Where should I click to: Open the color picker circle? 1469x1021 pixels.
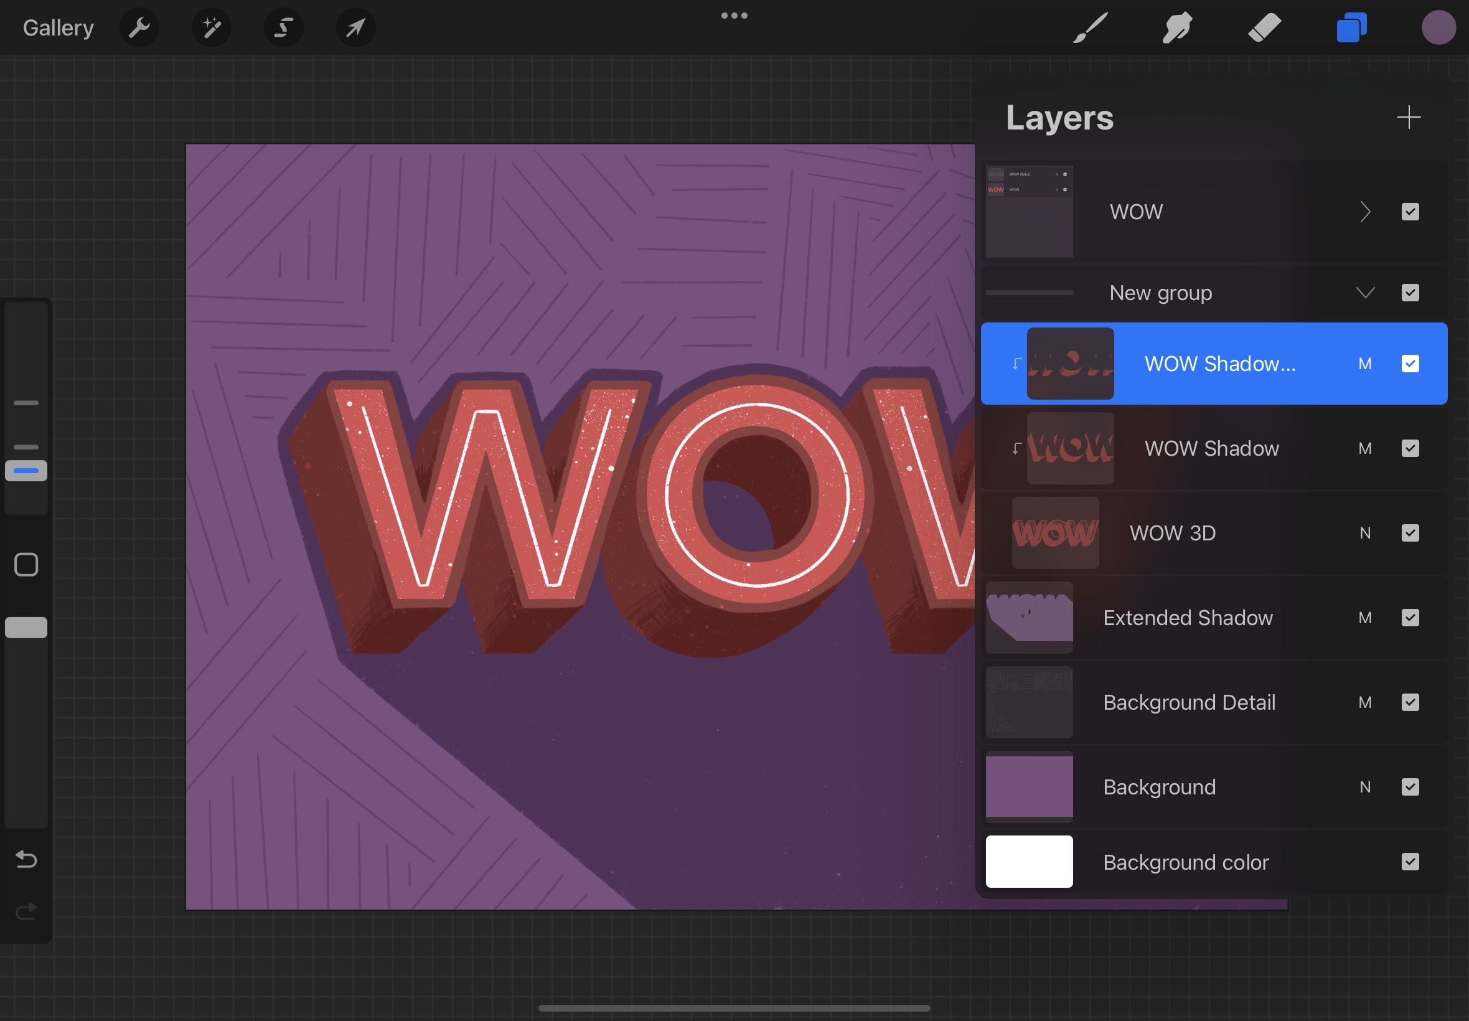1438,27
